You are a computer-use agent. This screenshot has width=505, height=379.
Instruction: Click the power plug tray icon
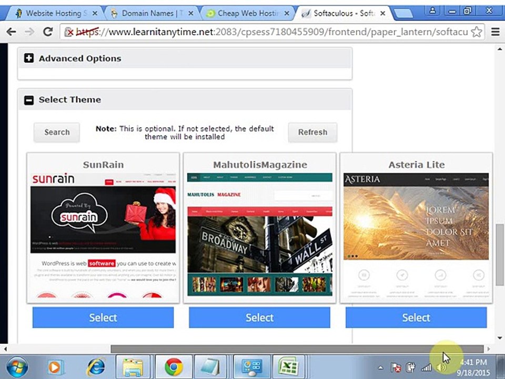point(411,367)
